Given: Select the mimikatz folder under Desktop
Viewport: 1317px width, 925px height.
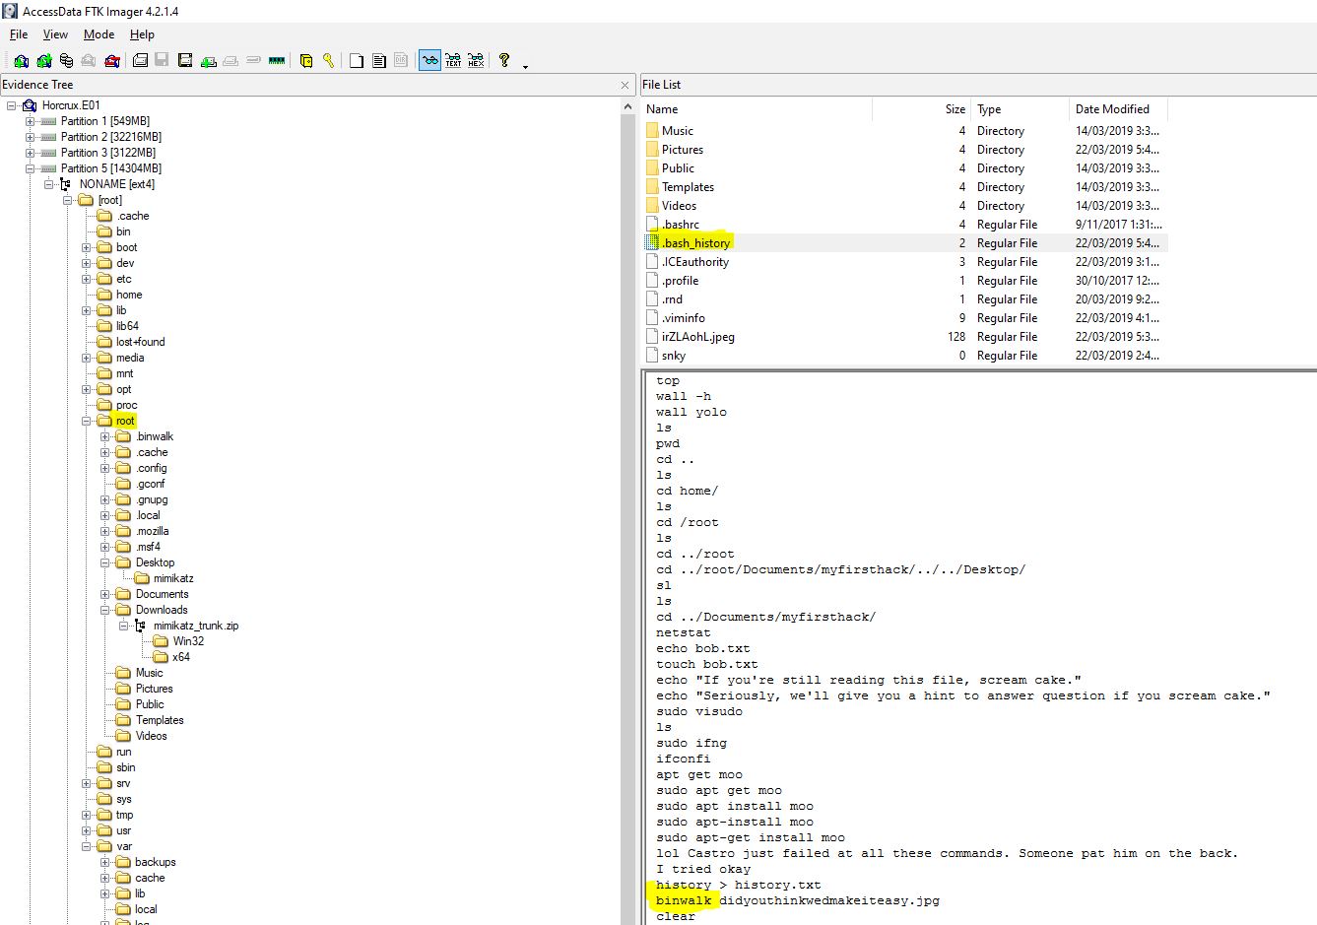Looking at the screenshot, I should [x=173, y=578].
